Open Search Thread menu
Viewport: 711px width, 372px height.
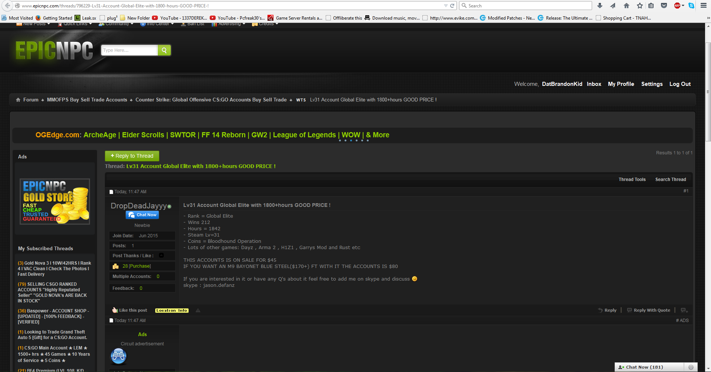[x=671, y=180]
